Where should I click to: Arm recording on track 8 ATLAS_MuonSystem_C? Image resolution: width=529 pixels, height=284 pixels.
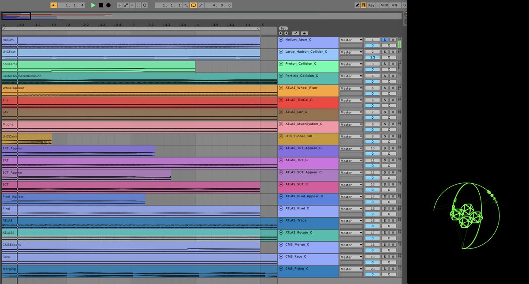(x=392, y=124)
